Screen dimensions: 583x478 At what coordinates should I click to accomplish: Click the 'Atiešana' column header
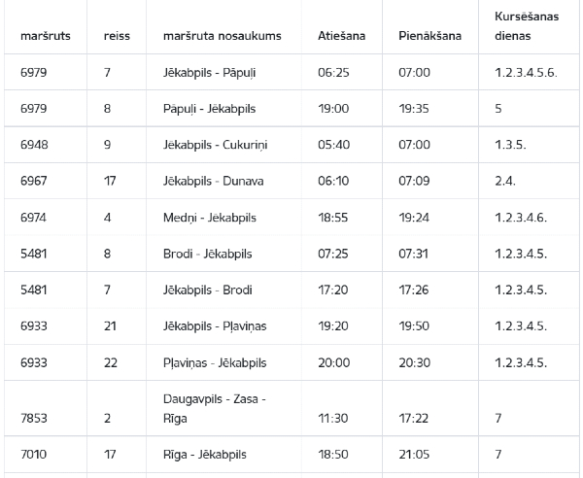coord(341,36)
